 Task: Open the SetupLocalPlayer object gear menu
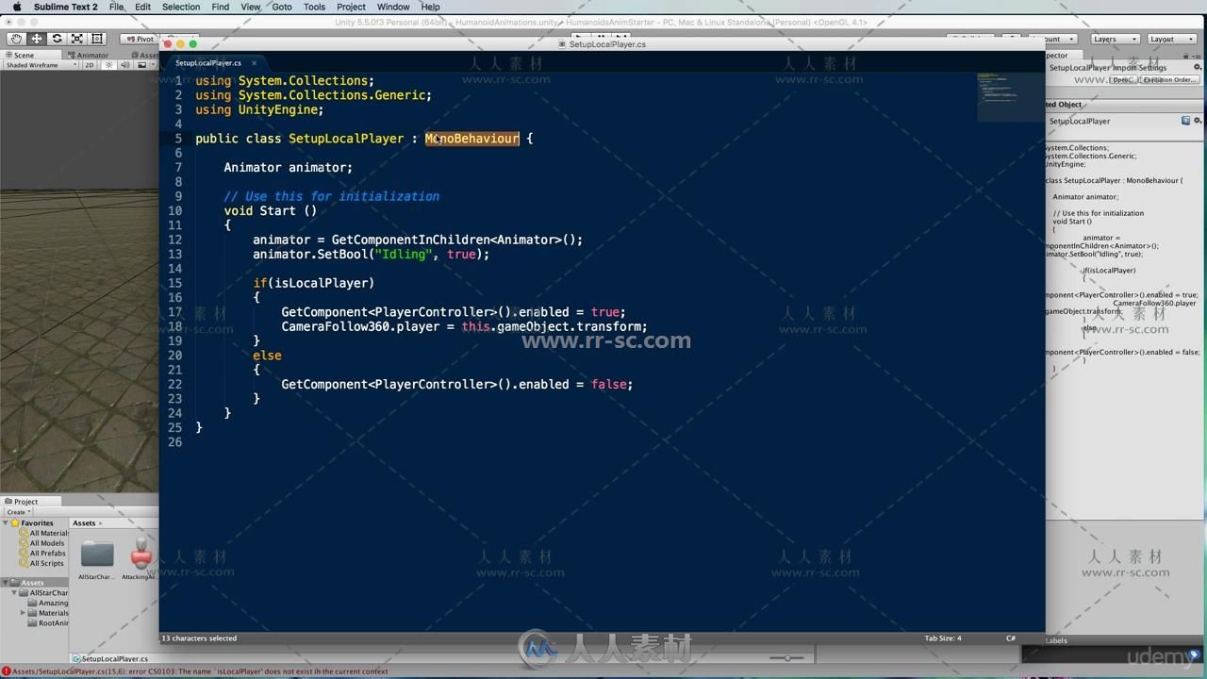click(1198, 121)
